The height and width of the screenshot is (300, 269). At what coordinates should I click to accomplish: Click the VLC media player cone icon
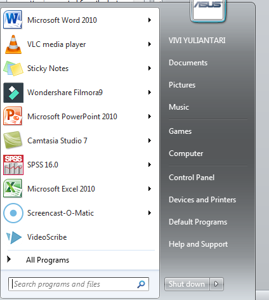tap(13, 44)
